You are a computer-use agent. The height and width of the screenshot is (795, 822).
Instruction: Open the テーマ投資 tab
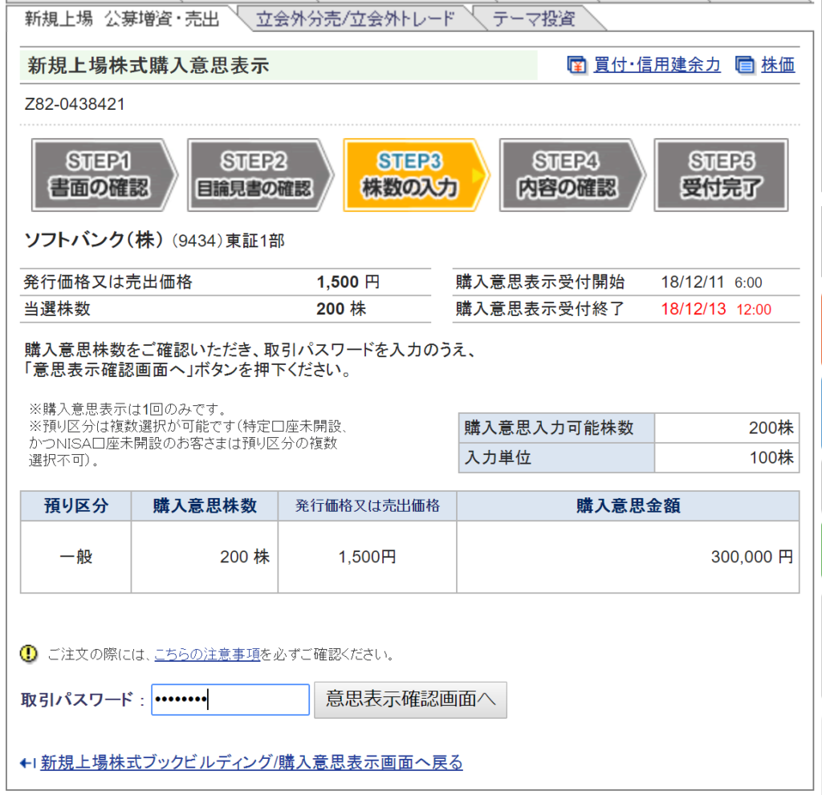point(534,19)
